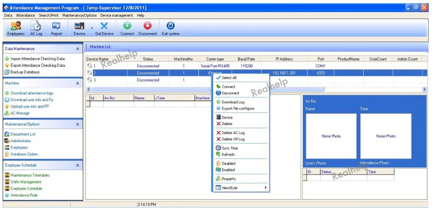Choose Delete OP Log in context menu
The width and height of the screenshot is (436, 211).
pyautogui.click(x=241, y=139)
